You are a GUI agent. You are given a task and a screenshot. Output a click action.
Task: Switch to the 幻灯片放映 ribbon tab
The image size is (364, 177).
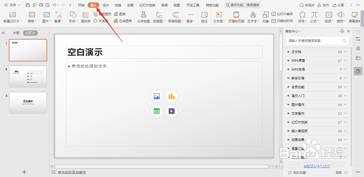147,5
